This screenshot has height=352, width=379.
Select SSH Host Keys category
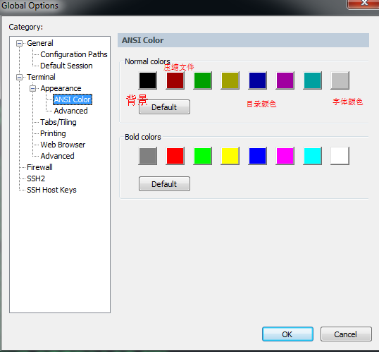coord(51,190)
